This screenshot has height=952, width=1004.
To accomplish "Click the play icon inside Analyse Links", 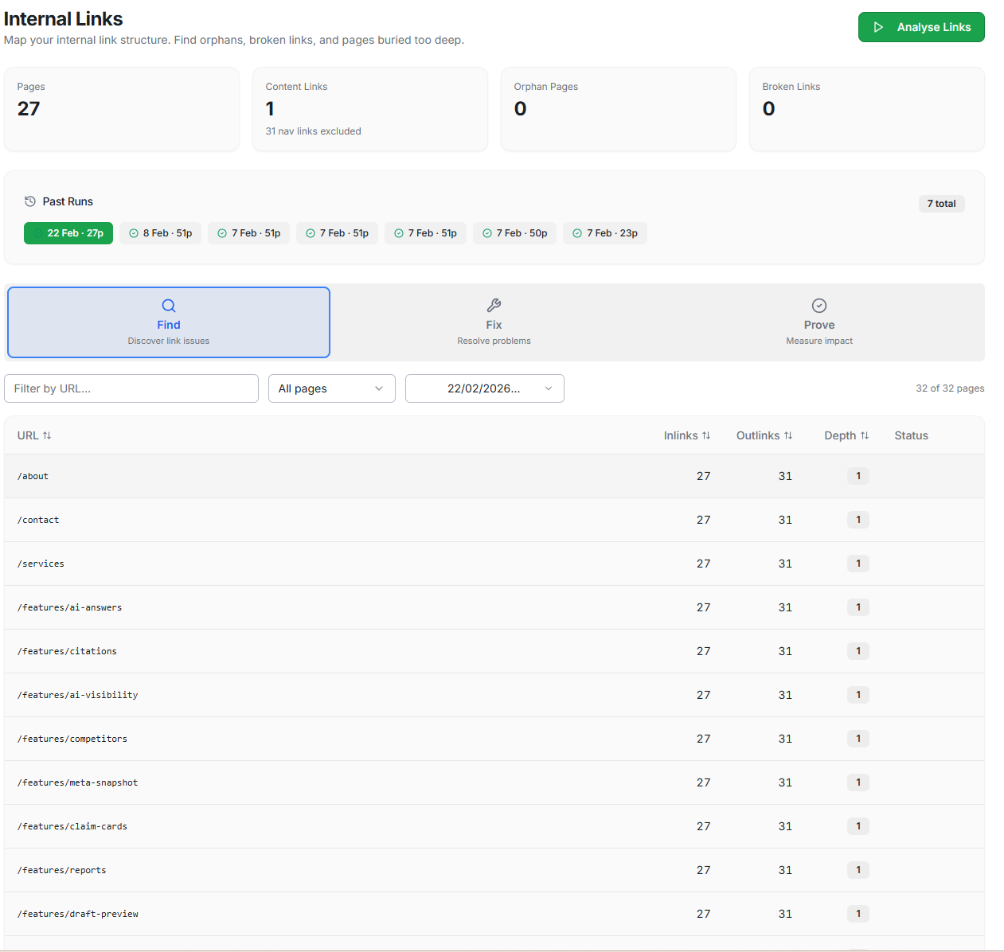I will point(878,26).
